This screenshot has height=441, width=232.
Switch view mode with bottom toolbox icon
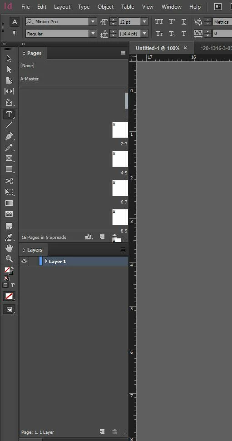coord(9,309)
